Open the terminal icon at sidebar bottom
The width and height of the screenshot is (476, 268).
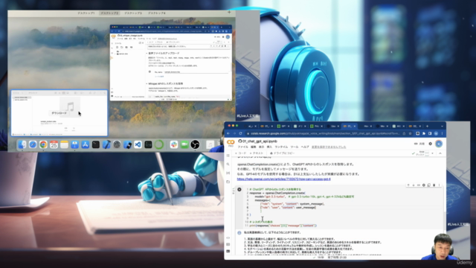(x=228, y=252)
